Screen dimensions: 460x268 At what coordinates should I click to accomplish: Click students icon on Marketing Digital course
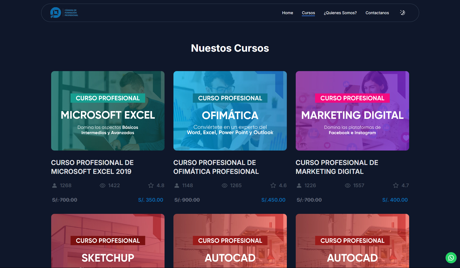click(299, 186)
